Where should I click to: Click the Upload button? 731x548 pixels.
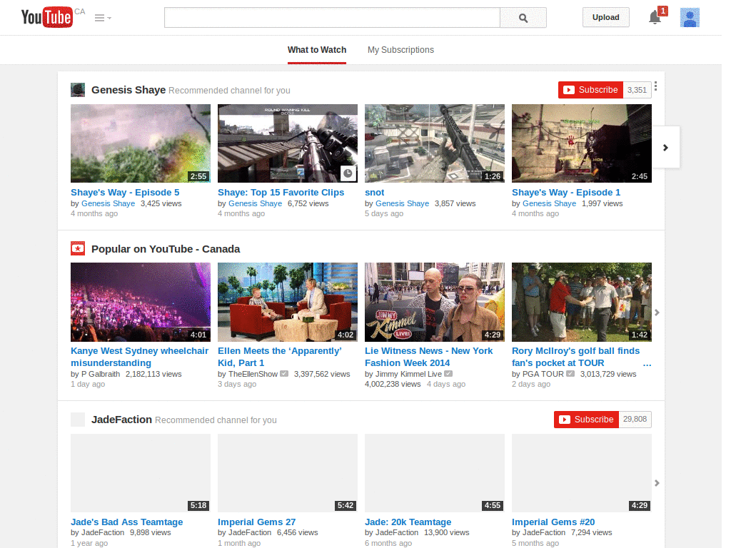605,17
